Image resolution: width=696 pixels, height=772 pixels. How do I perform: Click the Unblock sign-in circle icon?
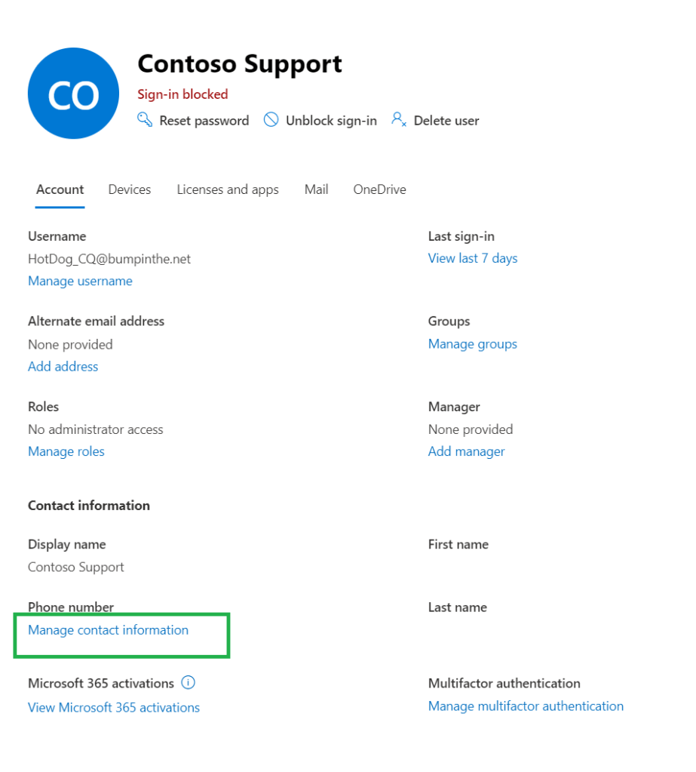click(x=271, y=120)
